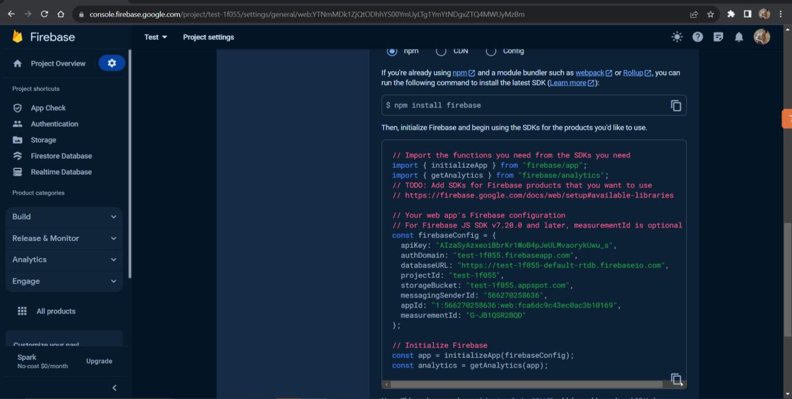
Task: Open All products grid icon
Action: (x=22, y=311)
